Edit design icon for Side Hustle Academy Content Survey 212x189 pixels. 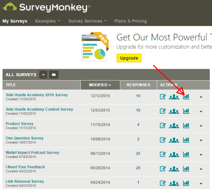pos(163,111)
